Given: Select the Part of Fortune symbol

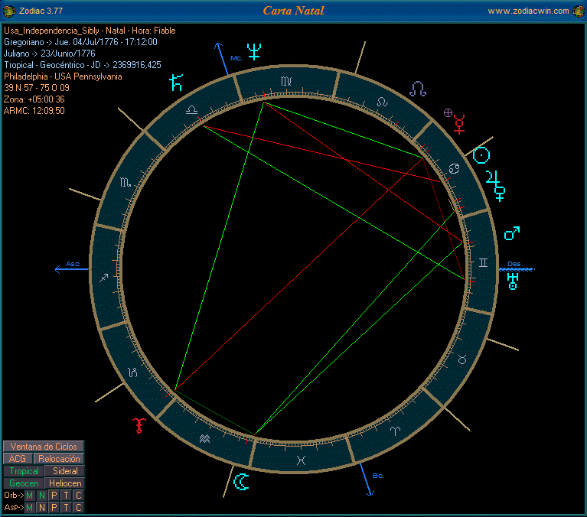Looking at the screenshot, I should click(x=448, y=112).
